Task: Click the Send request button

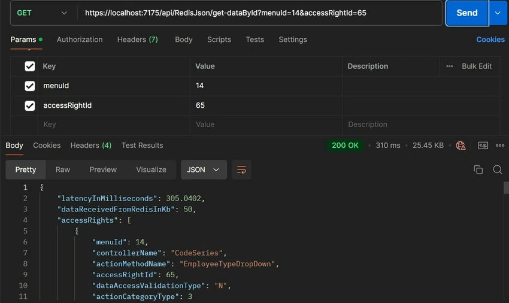Action: point(467,13)
